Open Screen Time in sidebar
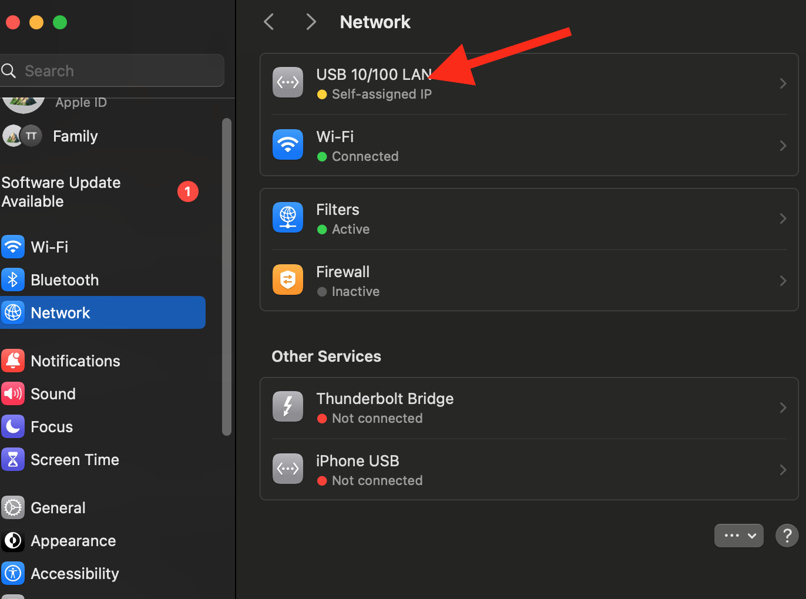This screenshot has height=599, width=806. (103, 459)
